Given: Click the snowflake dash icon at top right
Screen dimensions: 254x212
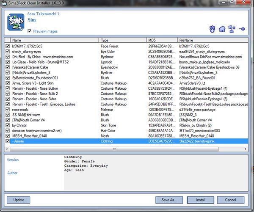Looking at the screenshot, I should [242, 29].
